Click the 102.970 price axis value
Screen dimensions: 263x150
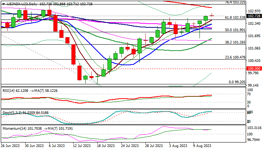click(255, 11)
